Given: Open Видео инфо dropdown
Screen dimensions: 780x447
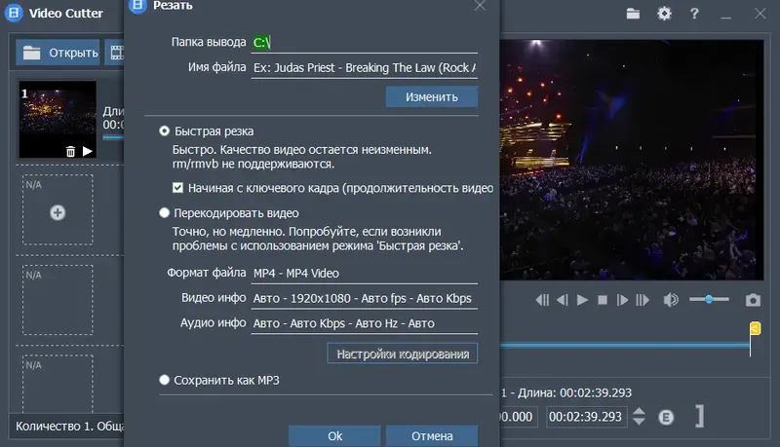Looking at the screenshot, I should tap(364, 299).
